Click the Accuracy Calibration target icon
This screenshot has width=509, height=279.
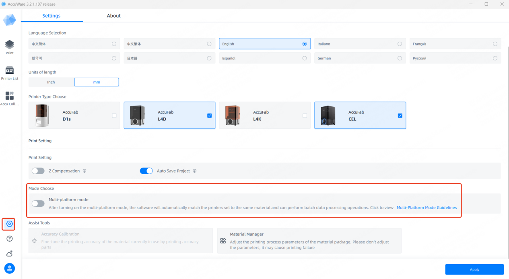point(34,241)
